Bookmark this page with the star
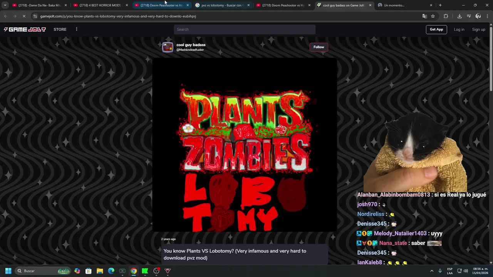 433,16
